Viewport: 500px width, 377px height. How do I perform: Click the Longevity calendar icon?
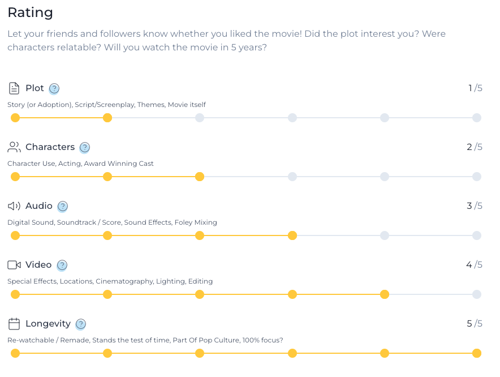click(x=14, y=324)
